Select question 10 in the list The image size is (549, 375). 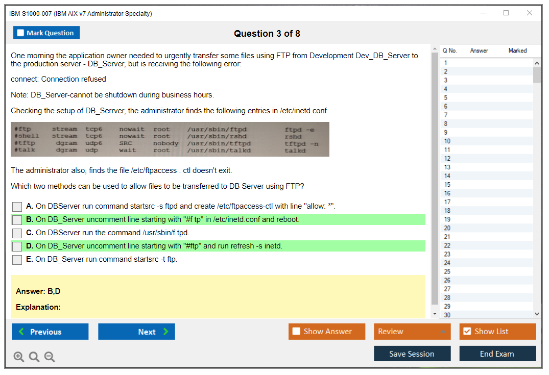447,141
